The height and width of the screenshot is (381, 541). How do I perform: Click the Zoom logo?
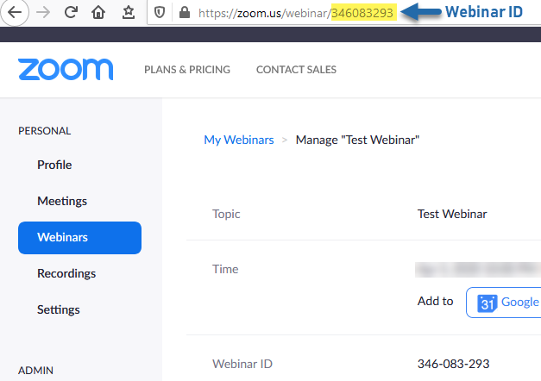coord(66,70)
